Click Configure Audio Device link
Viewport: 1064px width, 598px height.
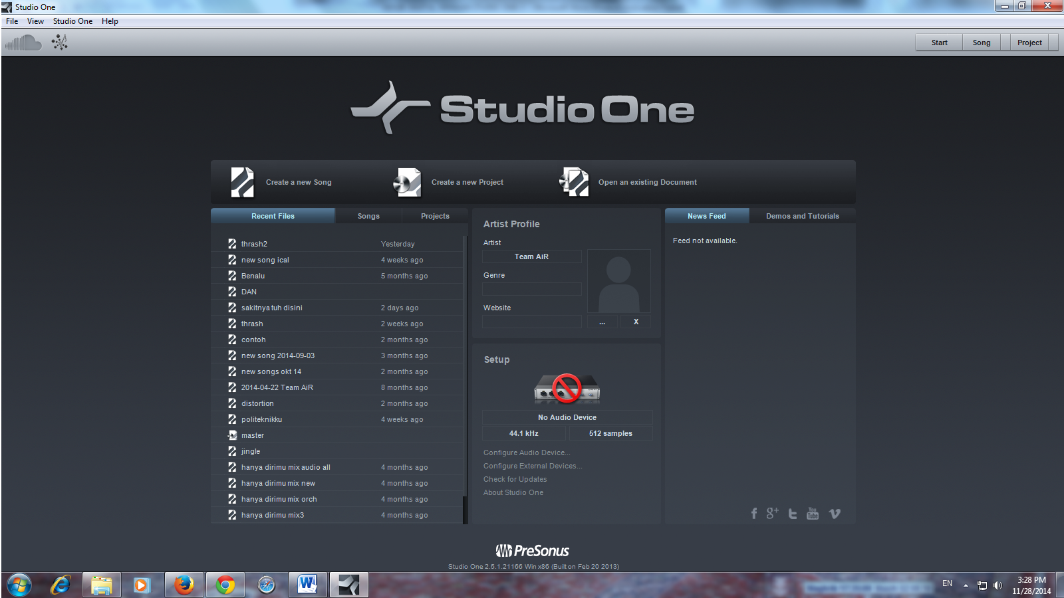click(527, 452)
